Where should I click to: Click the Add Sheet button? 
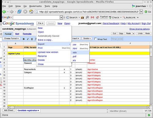coord(9,110)
